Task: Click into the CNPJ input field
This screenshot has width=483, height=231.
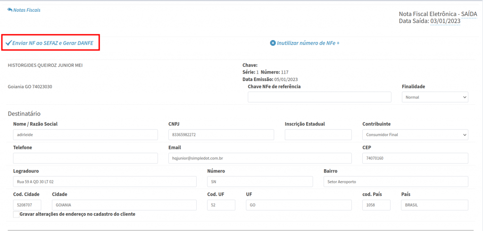Action: (221, 135)
